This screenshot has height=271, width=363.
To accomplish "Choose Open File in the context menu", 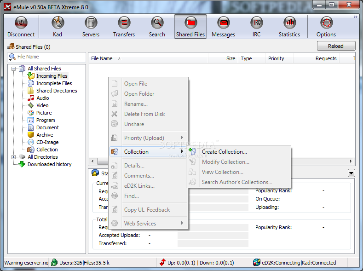I will [x=149, y=84].
